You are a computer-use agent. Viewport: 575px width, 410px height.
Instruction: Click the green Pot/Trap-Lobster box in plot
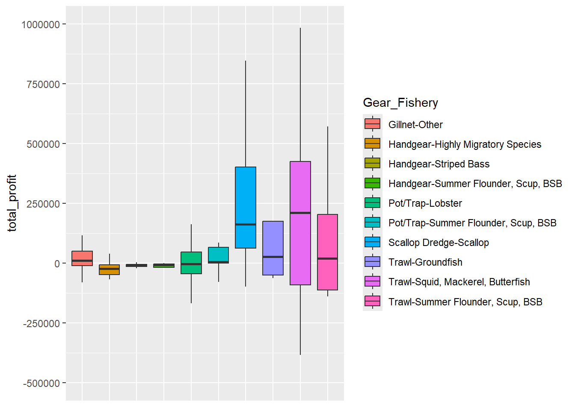pyautogui.click(x=191, y=258)
